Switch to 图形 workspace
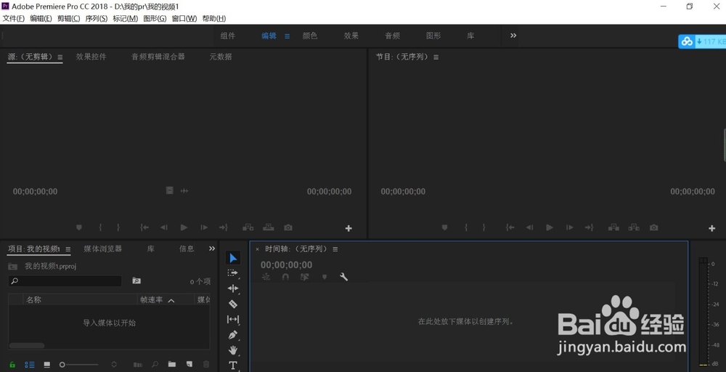Image resolution: width=726 pixels, height=372 pixels. [x=433, y=36]
